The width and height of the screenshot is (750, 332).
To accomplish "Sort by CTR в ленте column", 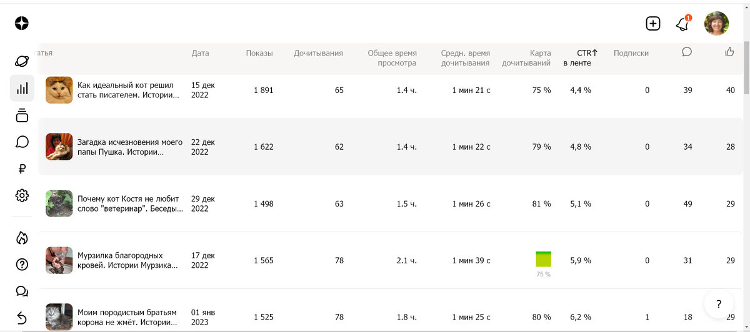I will click(577, 58).
